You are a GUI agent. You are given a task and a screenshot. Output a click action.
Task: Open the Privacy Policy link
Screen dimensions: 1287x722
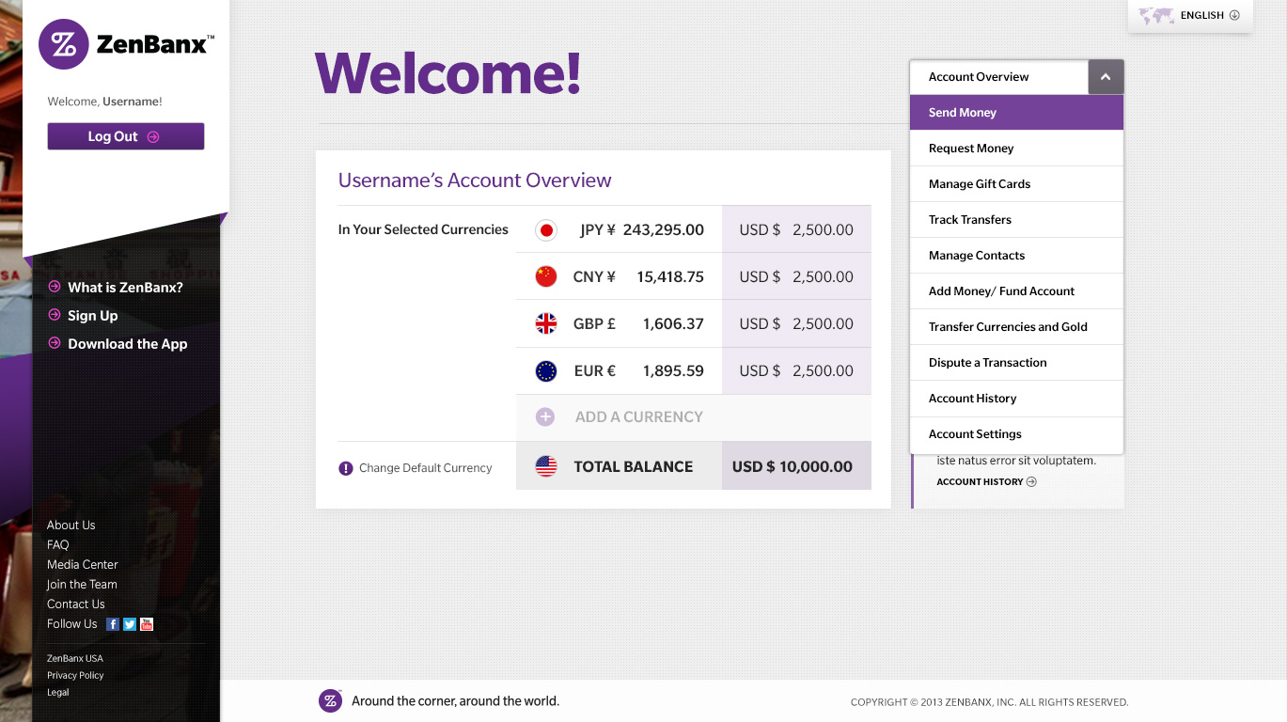coord(75,675)
